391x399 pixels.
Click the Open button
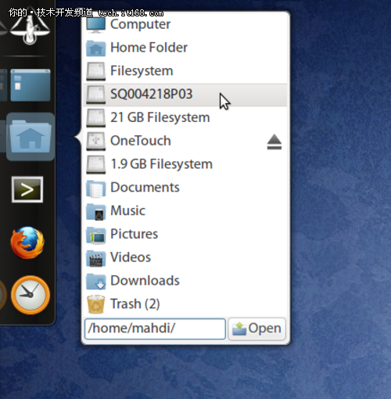click(257, 329)
